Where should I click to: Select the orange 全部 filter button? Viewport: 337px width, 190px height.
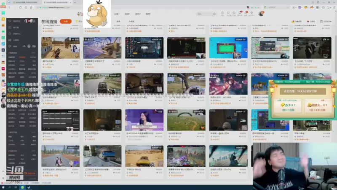[66, 22]
